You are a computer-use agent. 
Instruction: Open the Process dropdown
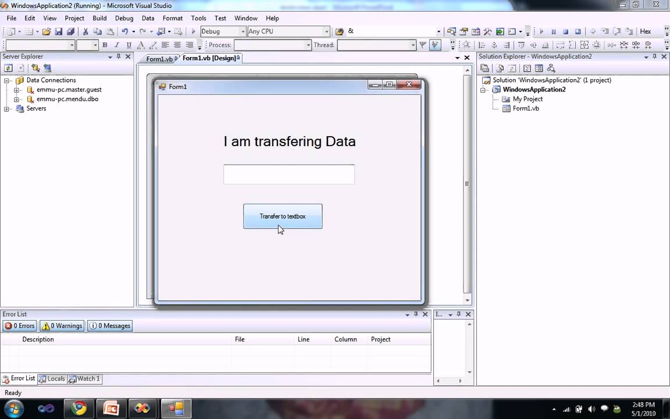pyautogui.click(x=308, y=45)
